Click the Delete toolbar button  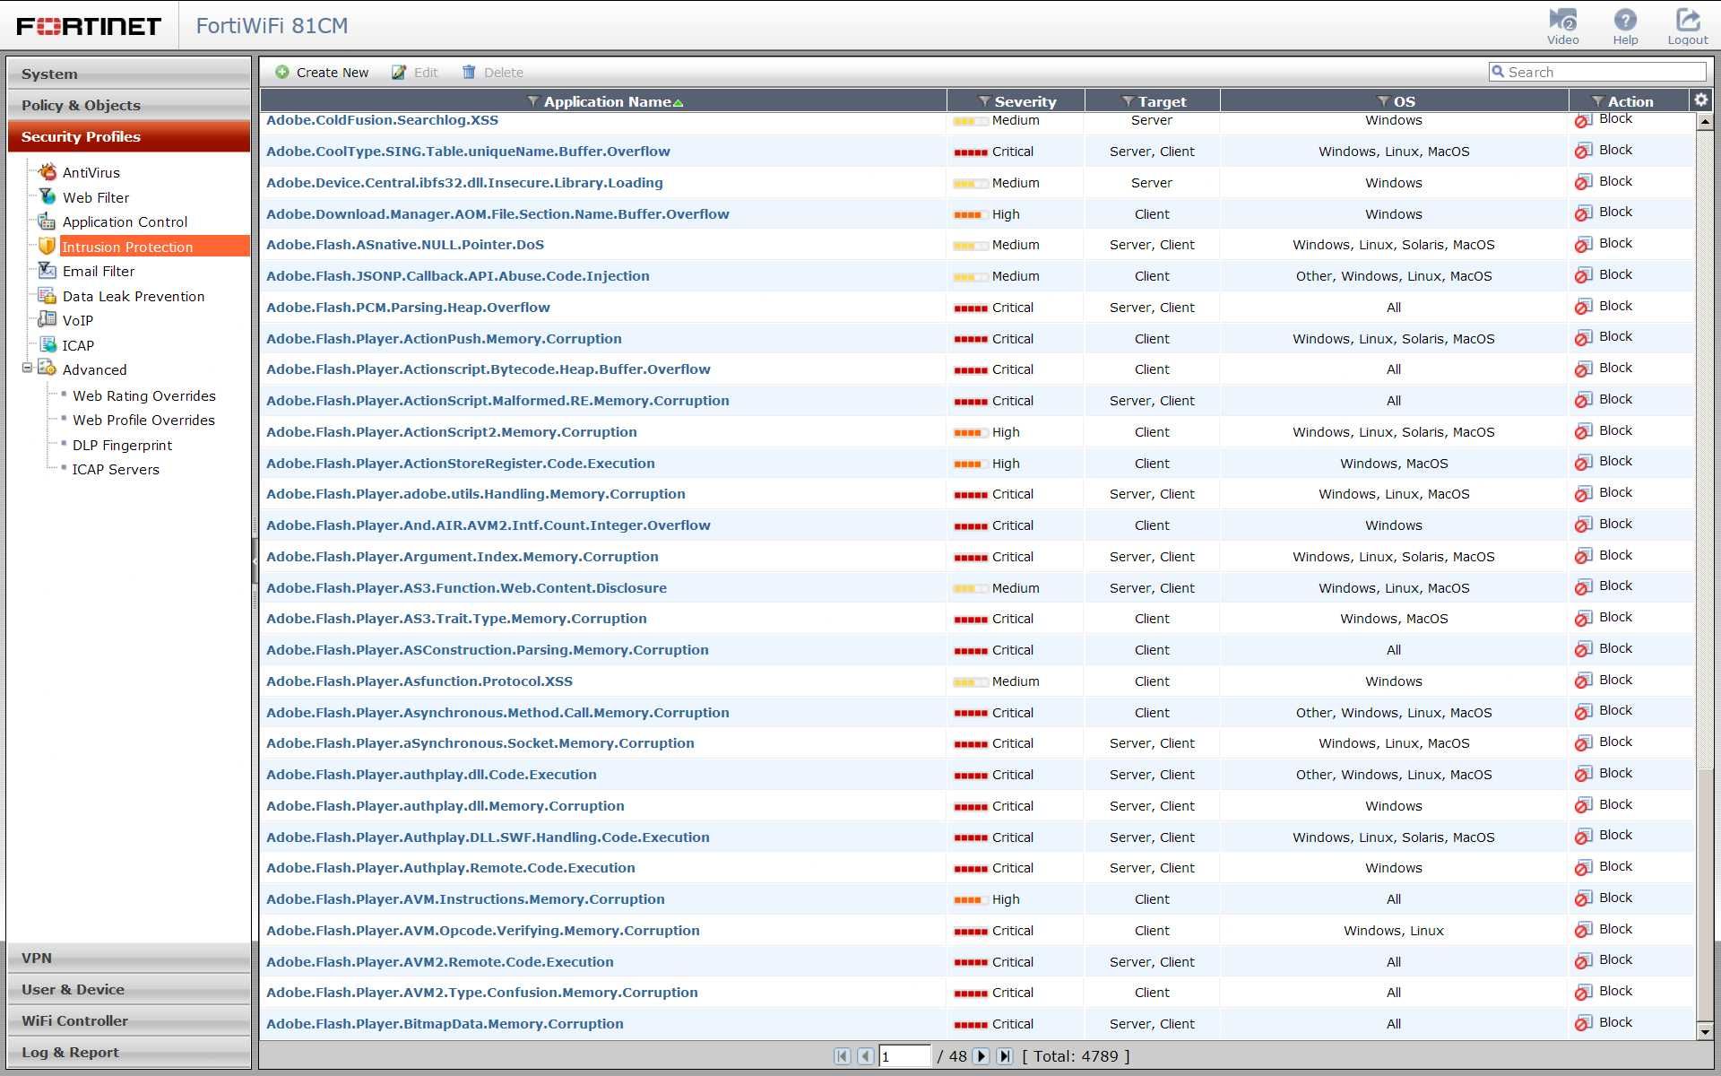tap(493, 72)
